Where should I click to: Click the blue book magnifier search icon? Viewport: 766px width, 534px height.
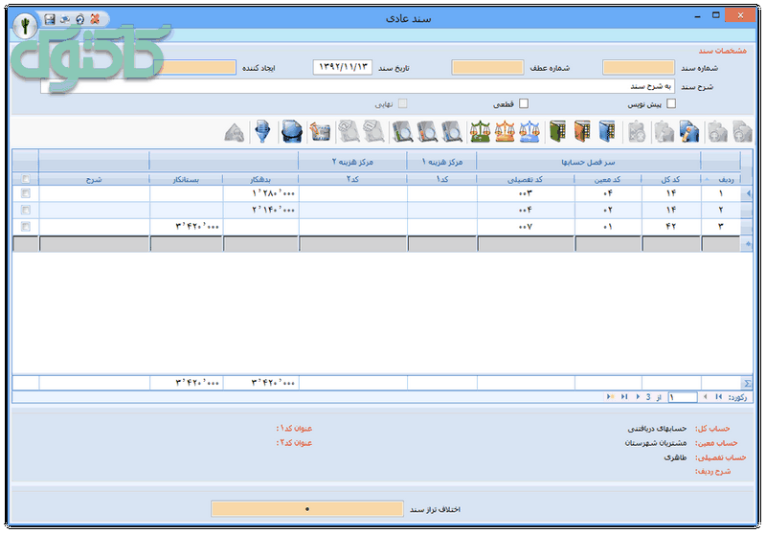tap(452, 131)
